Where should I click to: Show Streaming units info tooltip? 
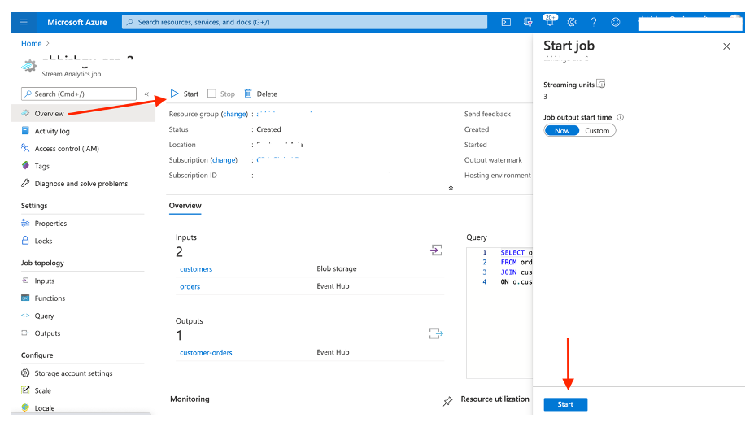pos(601,84)
